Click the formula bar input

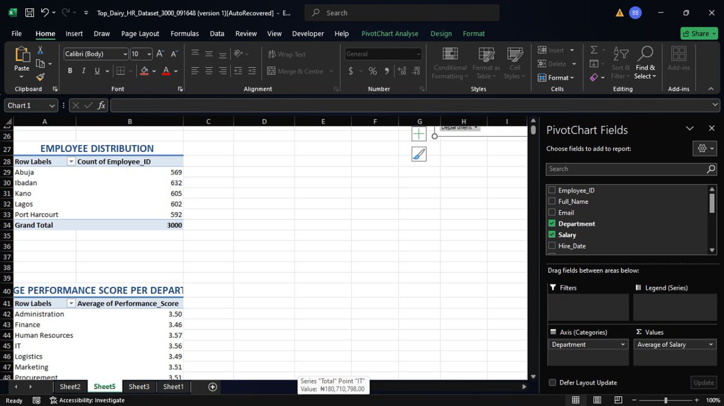point(414,105)
